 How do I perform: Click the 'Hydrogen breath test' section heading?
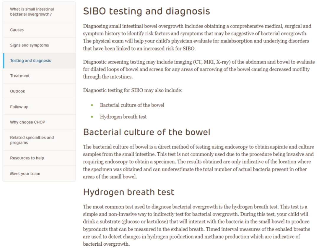[129, 192]
